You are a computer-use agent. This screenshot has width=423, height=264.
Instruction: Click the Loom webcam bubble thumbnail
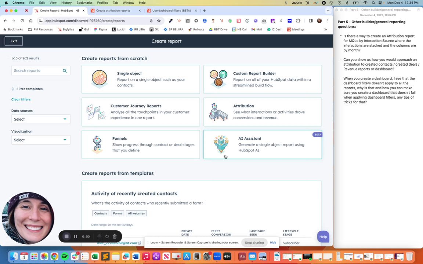28,218
